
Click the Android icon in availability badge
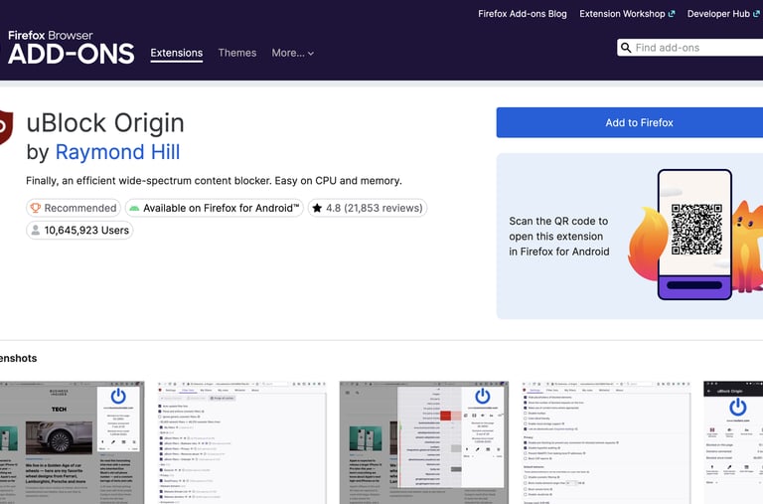pyautogui.click(x=134, y=209)
